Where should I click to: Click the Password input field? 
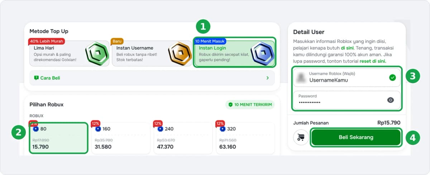click(347, 100)
